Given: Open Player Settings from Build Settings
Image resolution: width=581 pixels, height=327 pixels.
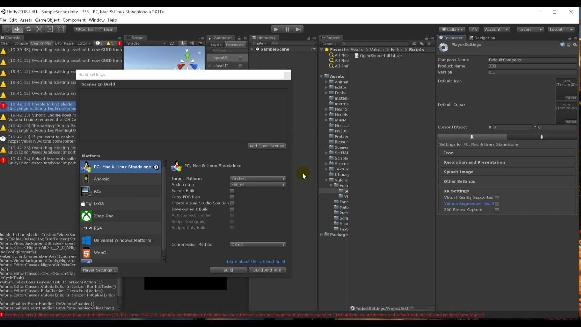Looking at the screenshot, I should (x=99, y=270).
